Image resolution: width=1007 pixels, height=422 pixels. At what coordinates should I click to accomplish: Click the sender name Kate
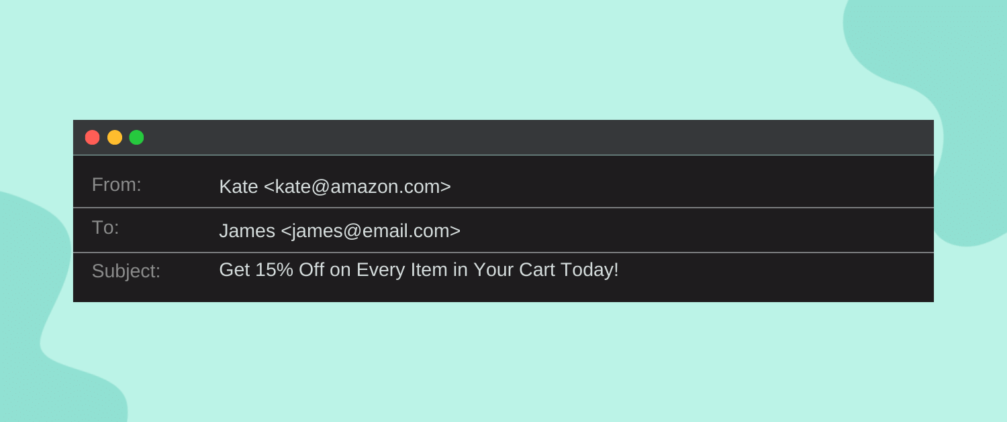(x=238, y=187)
